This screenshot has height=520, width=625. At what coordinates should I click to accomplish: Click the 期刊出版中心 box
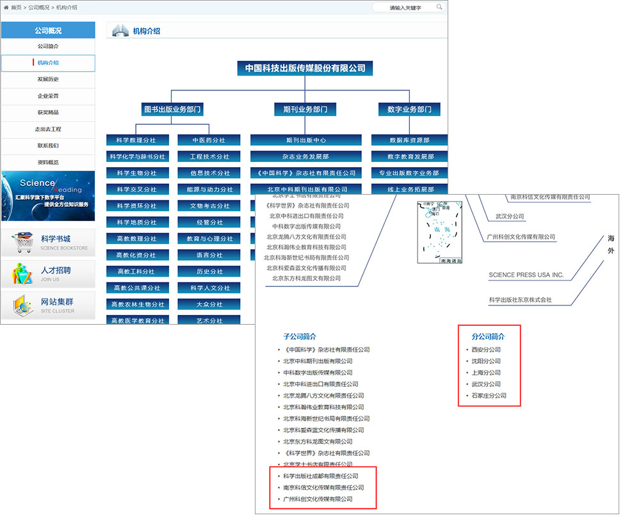305,140
